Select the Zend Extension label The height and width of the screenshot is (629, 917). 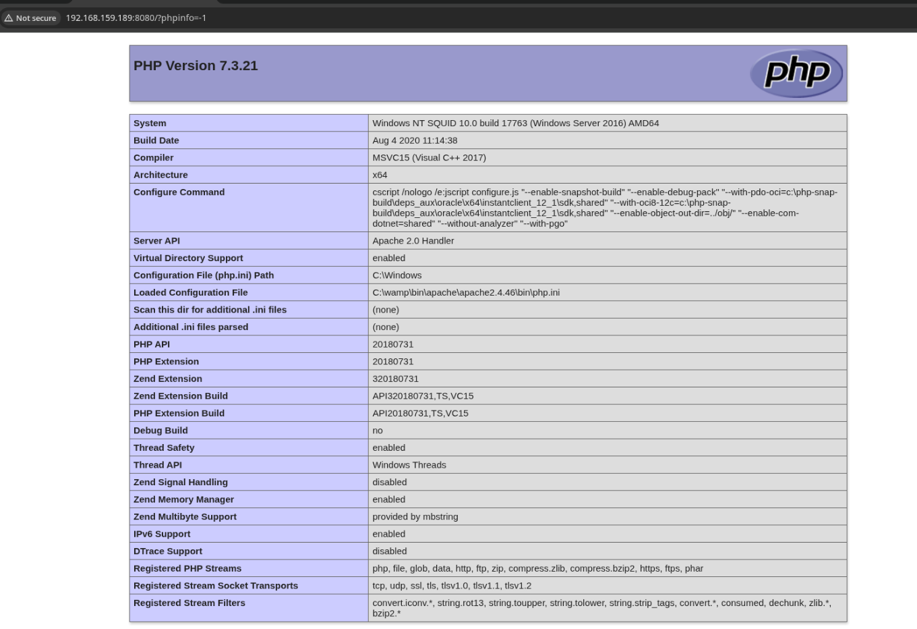point(168,379)
